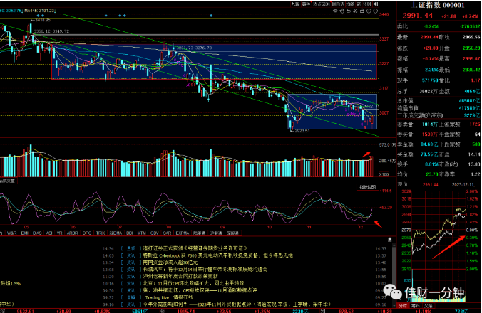482x313 pixels.
Task: Click the undo arrow icon
Action: 349,11
